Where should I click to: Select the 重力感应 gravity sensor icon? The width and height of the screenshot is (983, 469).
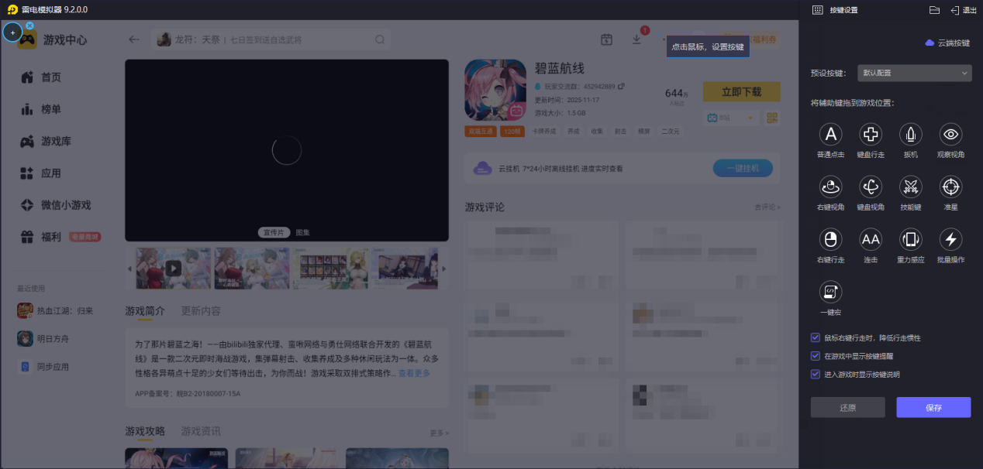coord(911,239)
